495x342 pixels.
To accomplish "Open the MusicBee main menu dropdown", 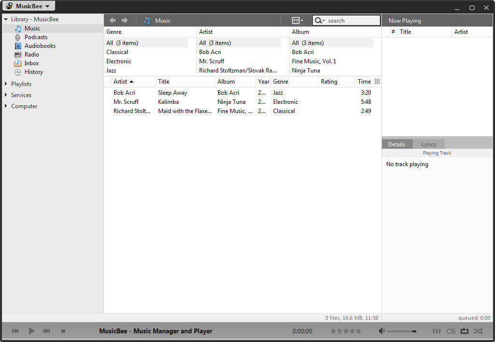I will tap(29, 6).
